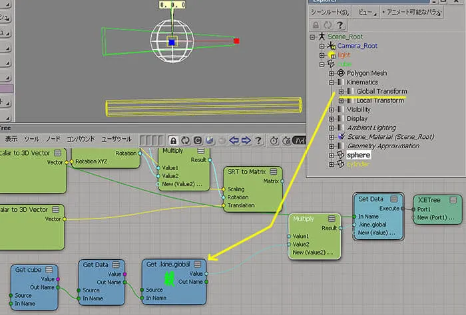
Task: Click the globe icon in ICE toolbar
Action: coord(210,140)
